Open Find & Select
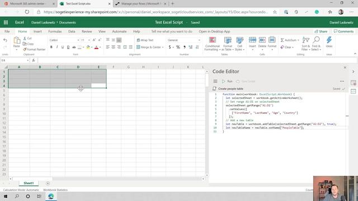358x201 pixels. point(316,44)
